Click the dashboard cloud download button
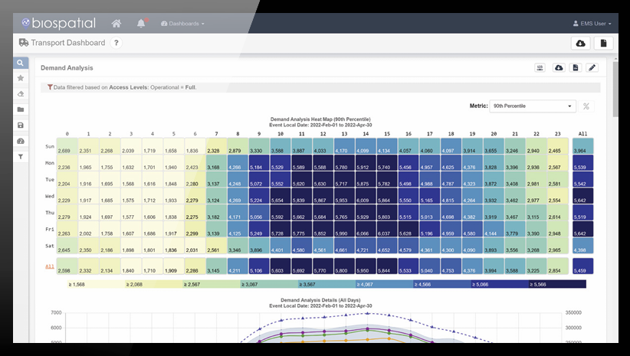 pos(581,44)
